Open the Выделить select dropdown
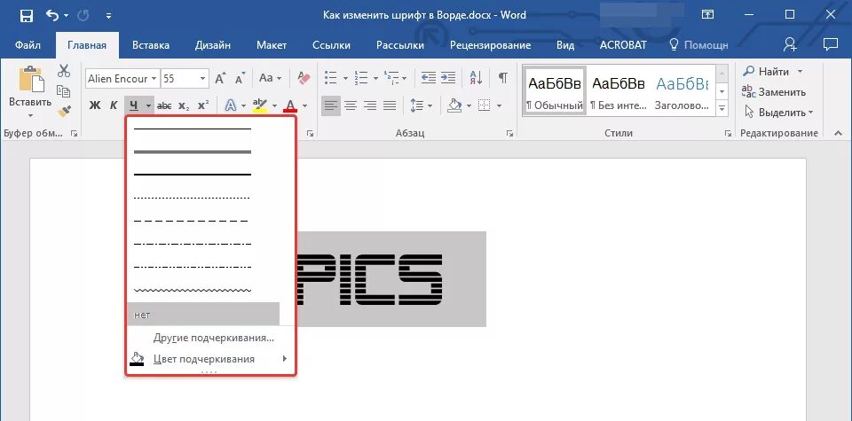The width and height of the screenshot is (852, 421). tap(778, 113)
